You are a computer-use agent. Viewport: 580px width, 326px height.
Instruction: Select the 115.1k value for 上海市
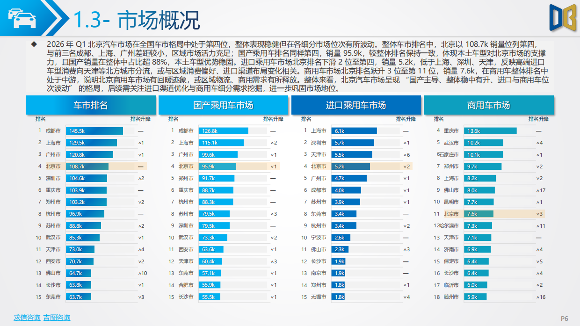pos(210,143)
